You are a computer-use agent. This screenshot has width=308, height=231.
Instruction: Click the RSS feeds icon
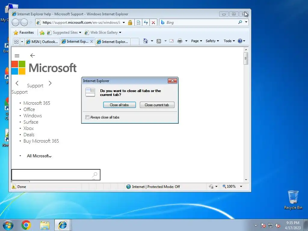point(159,41)
